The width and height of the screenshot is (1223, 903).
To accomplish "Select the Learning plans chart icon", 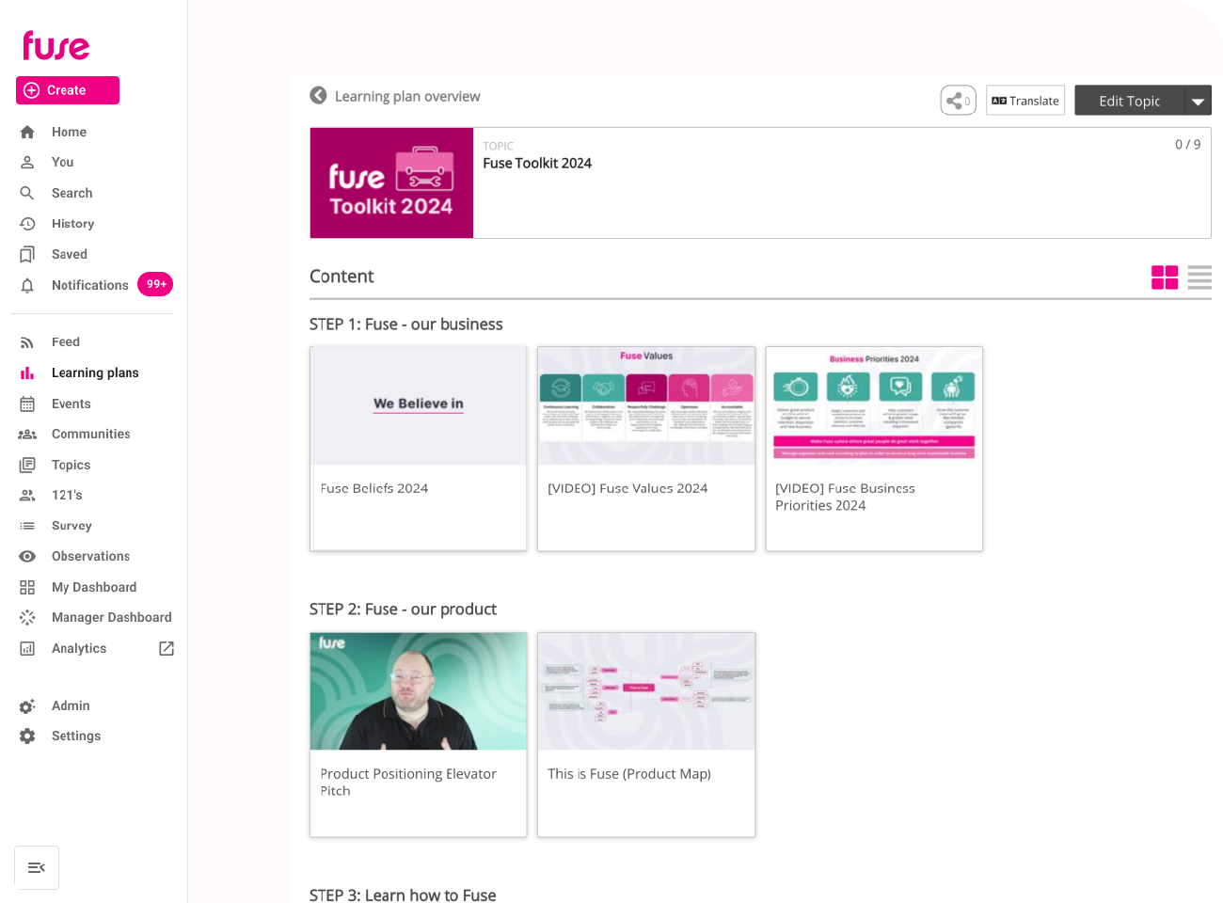I will pos(27,373).
